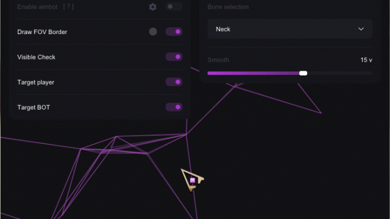The image size is (390, 219).
Task: Open the Draw FOV Border color circle
Action: coord(153,32)
